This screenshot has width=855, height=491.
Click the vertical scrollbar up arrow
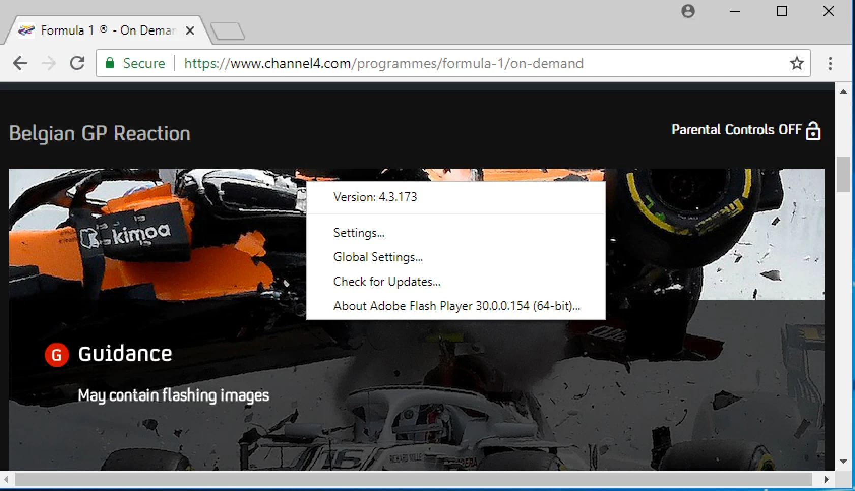tap(843, 92)
